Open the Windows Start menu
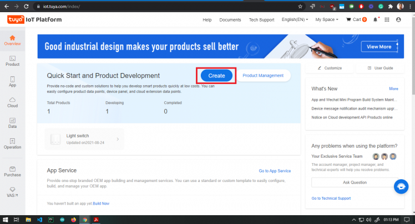 pyautogui.click(x=6, y=220)
